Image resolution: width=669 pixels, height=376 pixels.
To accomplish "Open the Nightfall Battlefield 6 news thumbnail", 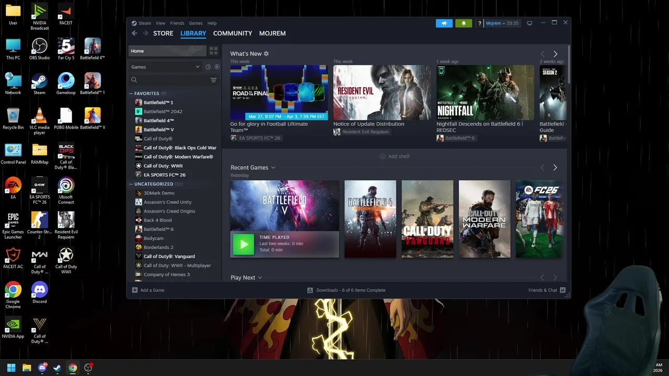I will click(x=486, y=92).
